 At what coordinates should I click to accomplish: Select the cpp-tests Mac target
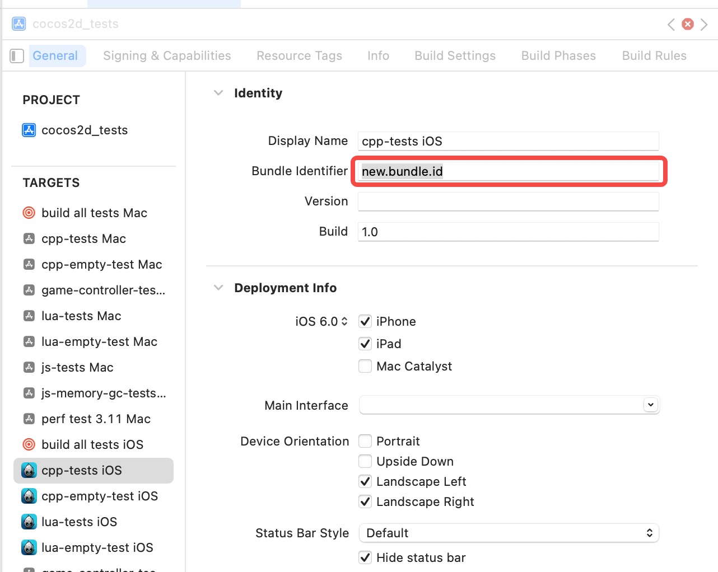[x=94, y=238]
